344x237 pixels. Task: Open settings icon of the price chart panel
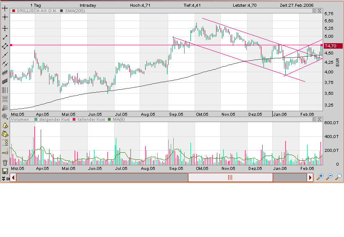point(314,11)
